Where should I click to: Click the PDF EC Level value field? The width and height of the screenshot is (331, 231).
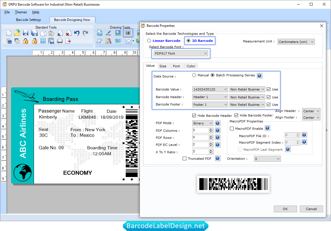(x=200, y=144)
